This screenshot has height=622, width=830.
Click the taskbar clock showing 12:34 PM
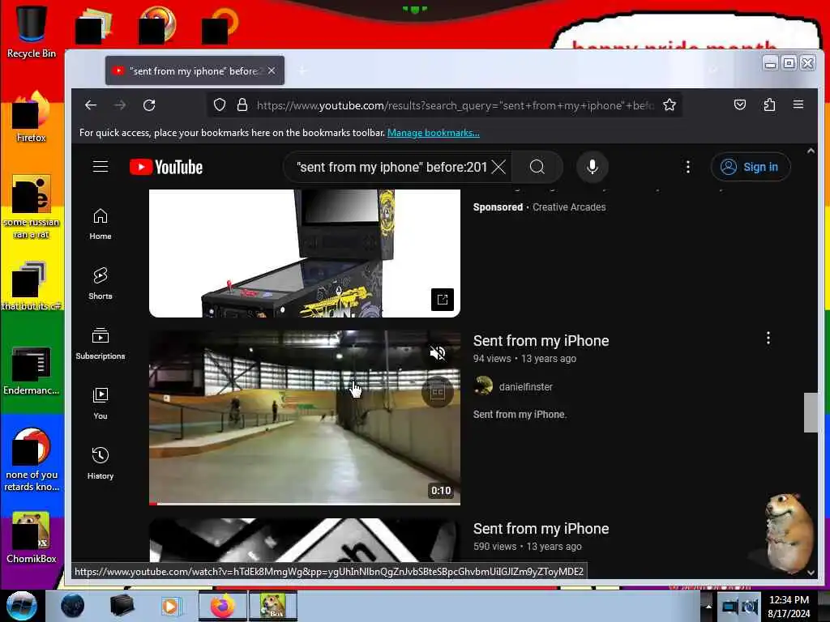789,607
